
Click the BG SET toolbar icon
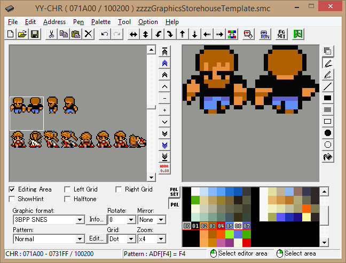(x=281, y=34)
